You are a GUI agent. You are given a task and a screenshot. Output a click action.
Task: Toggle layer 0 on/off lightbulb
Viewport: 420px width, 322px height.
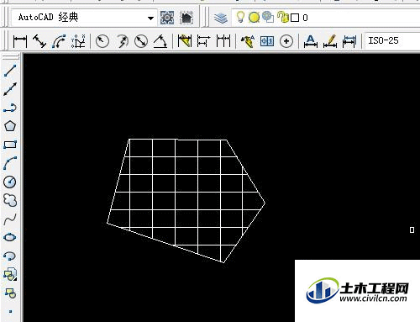240,17
